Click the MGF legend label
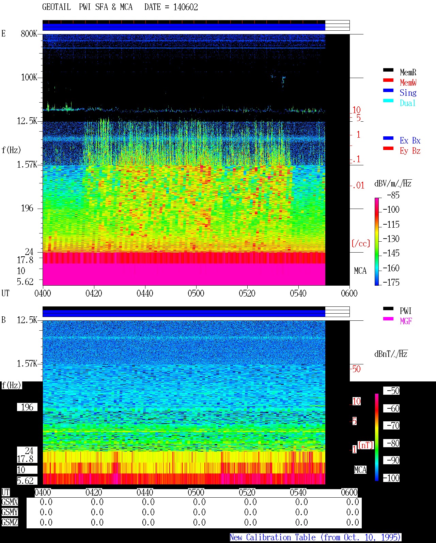This screenshot has height=543, width=436. [406, 321]
